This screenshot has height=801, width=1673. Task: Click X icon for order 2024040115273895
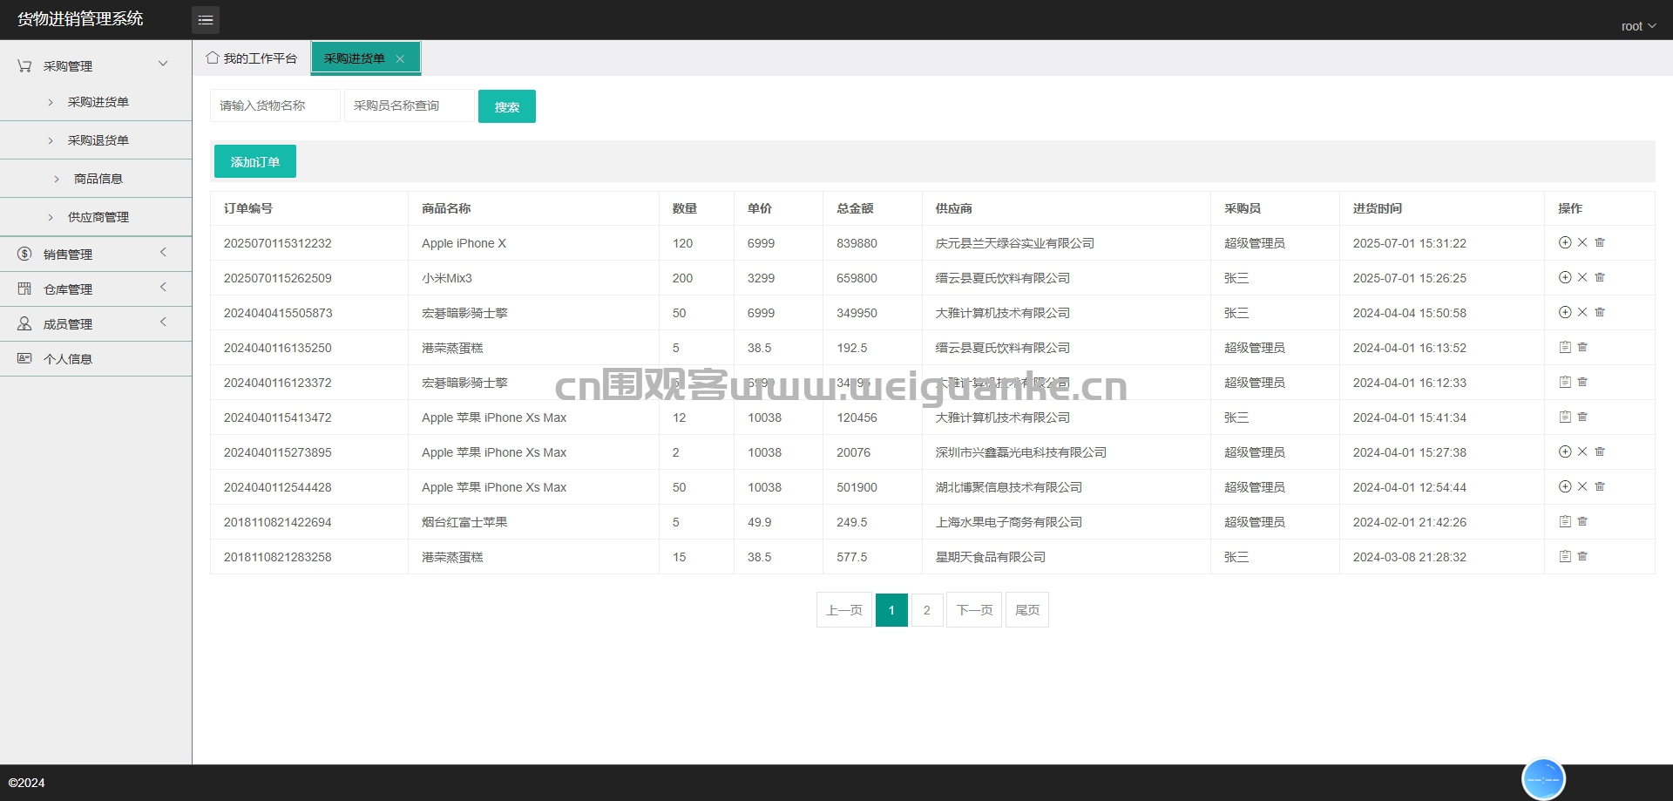click(1582, 452)
